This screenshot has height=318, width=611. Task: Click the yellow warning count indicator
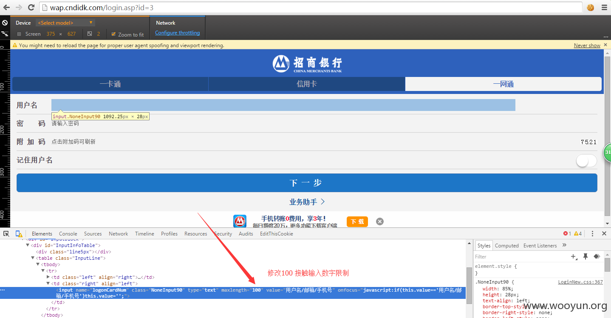[578, 233]
